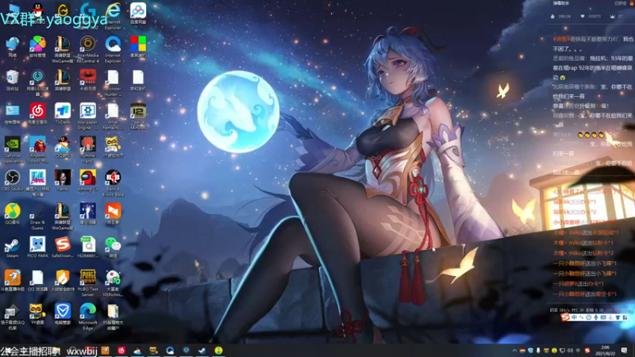
Task: Open the notification center icon
Action: tap(624, 351)
